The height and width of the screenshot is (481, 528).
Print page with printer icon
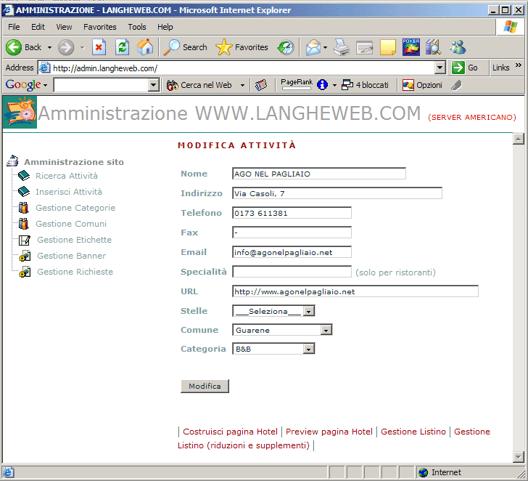[x=342, y=47]
